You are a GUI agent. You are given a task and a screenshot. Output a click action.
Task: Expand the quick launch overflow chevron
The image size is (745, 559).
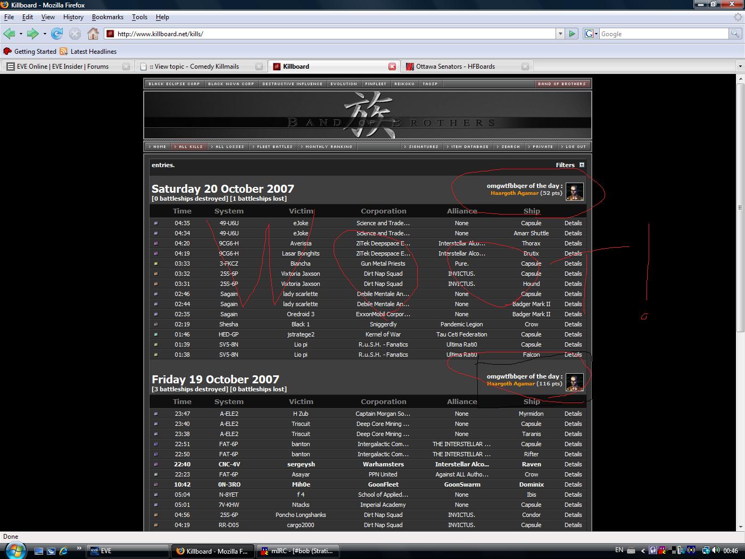click(x=79, y=548)
